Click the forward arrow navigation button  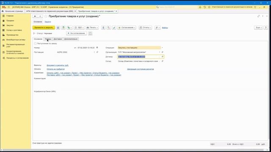tap(40, 16)
